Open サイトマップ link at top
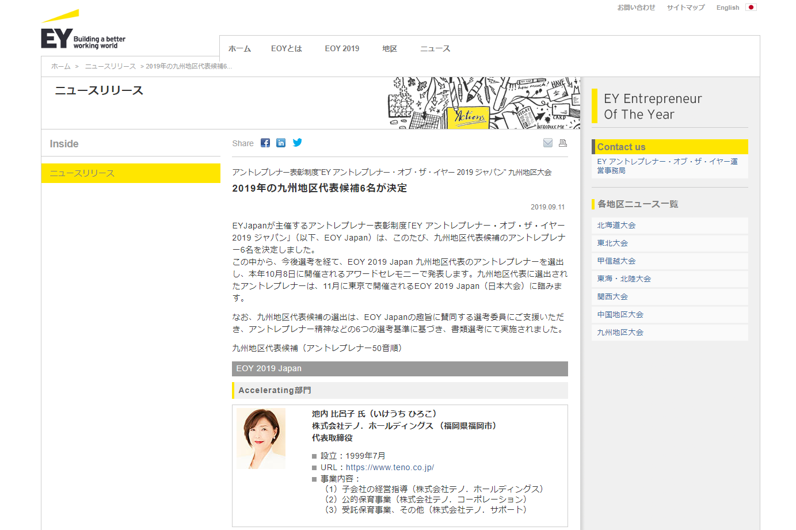The width and height of the screenshot is (796, 530). click(685, 7)
